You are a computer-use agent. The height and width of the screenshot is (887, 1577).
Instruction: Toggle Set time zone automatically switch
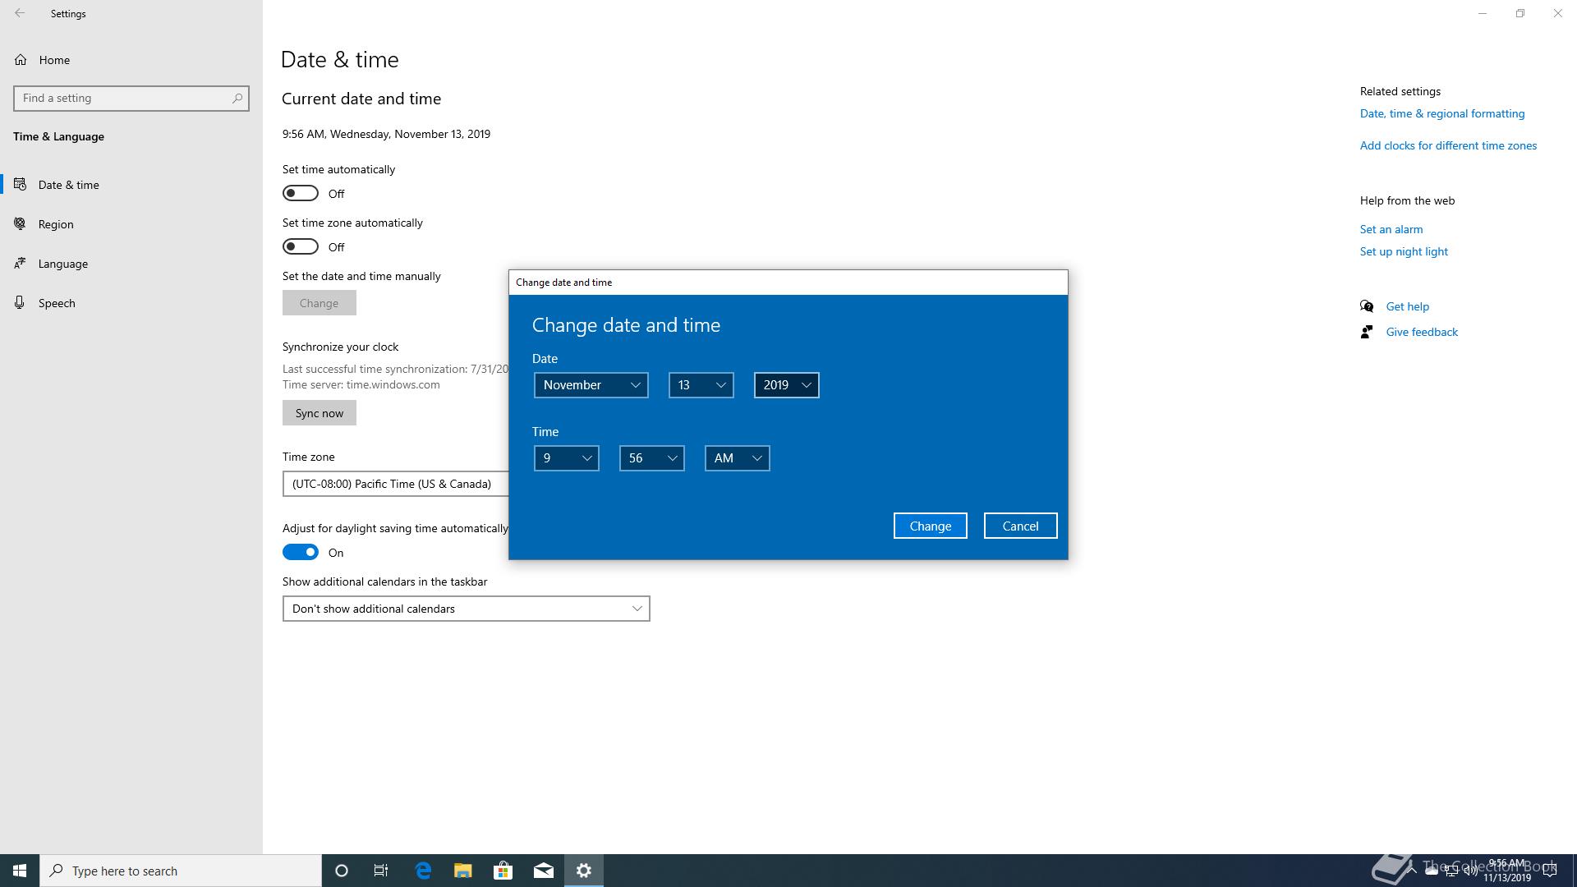click(x=301, y=246)
